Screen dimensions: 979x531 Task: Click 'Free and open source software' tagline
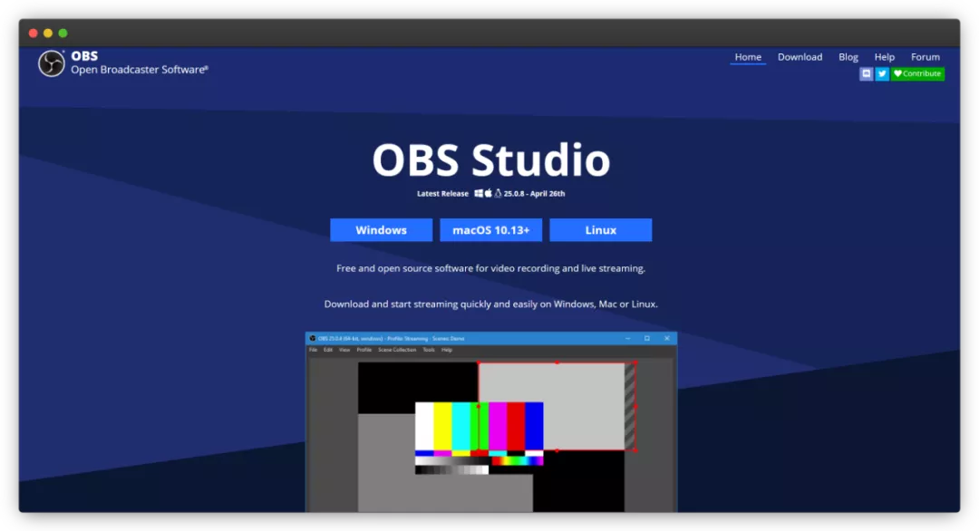490,268
